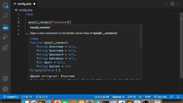Click $hostname parameter in hover signature
Image resolution: width=183 pixels, height=103 pixels.
(56, 47)
